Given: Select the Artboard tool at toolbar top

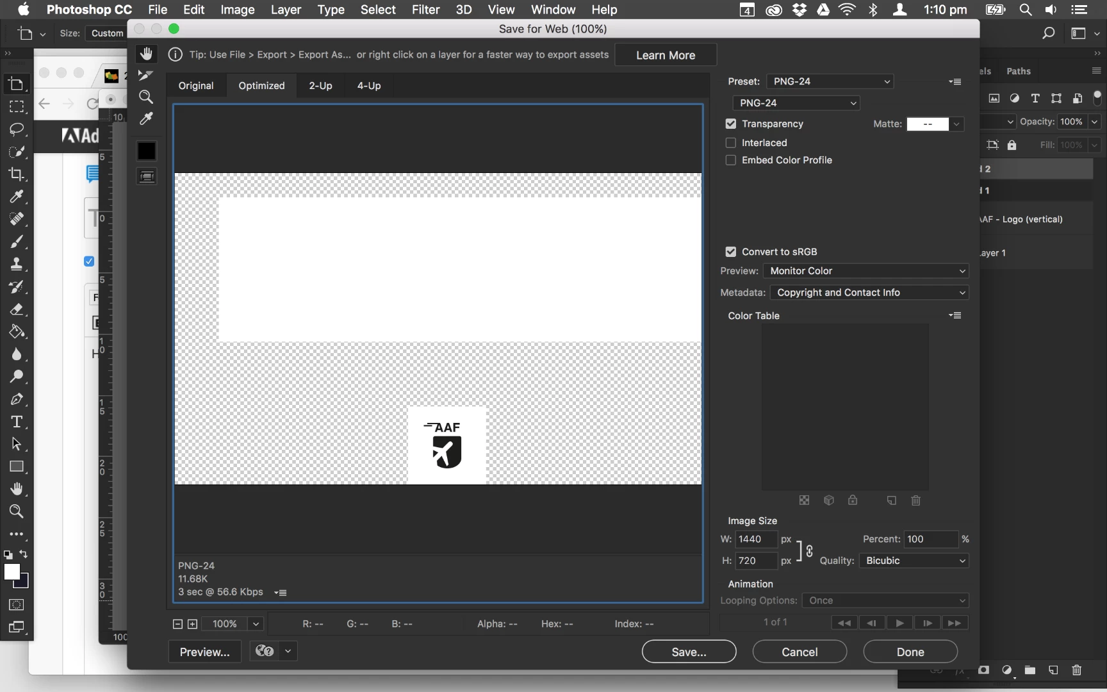Looking at the screenshot, I should tap(17, 84).
